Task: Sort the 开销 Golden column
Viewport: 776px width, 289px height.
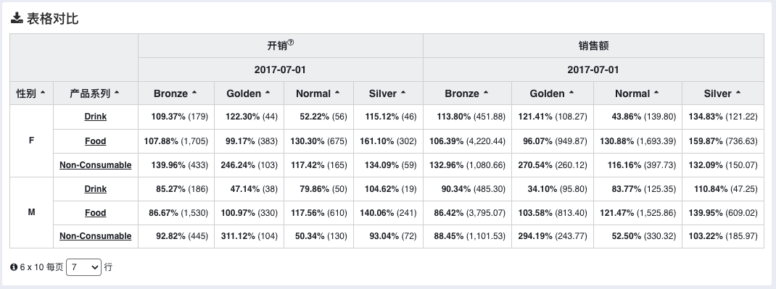Action: [249, 93]
